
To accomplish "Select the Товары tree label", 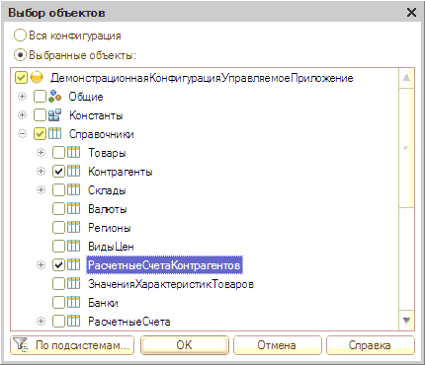I will coord(107,153).
